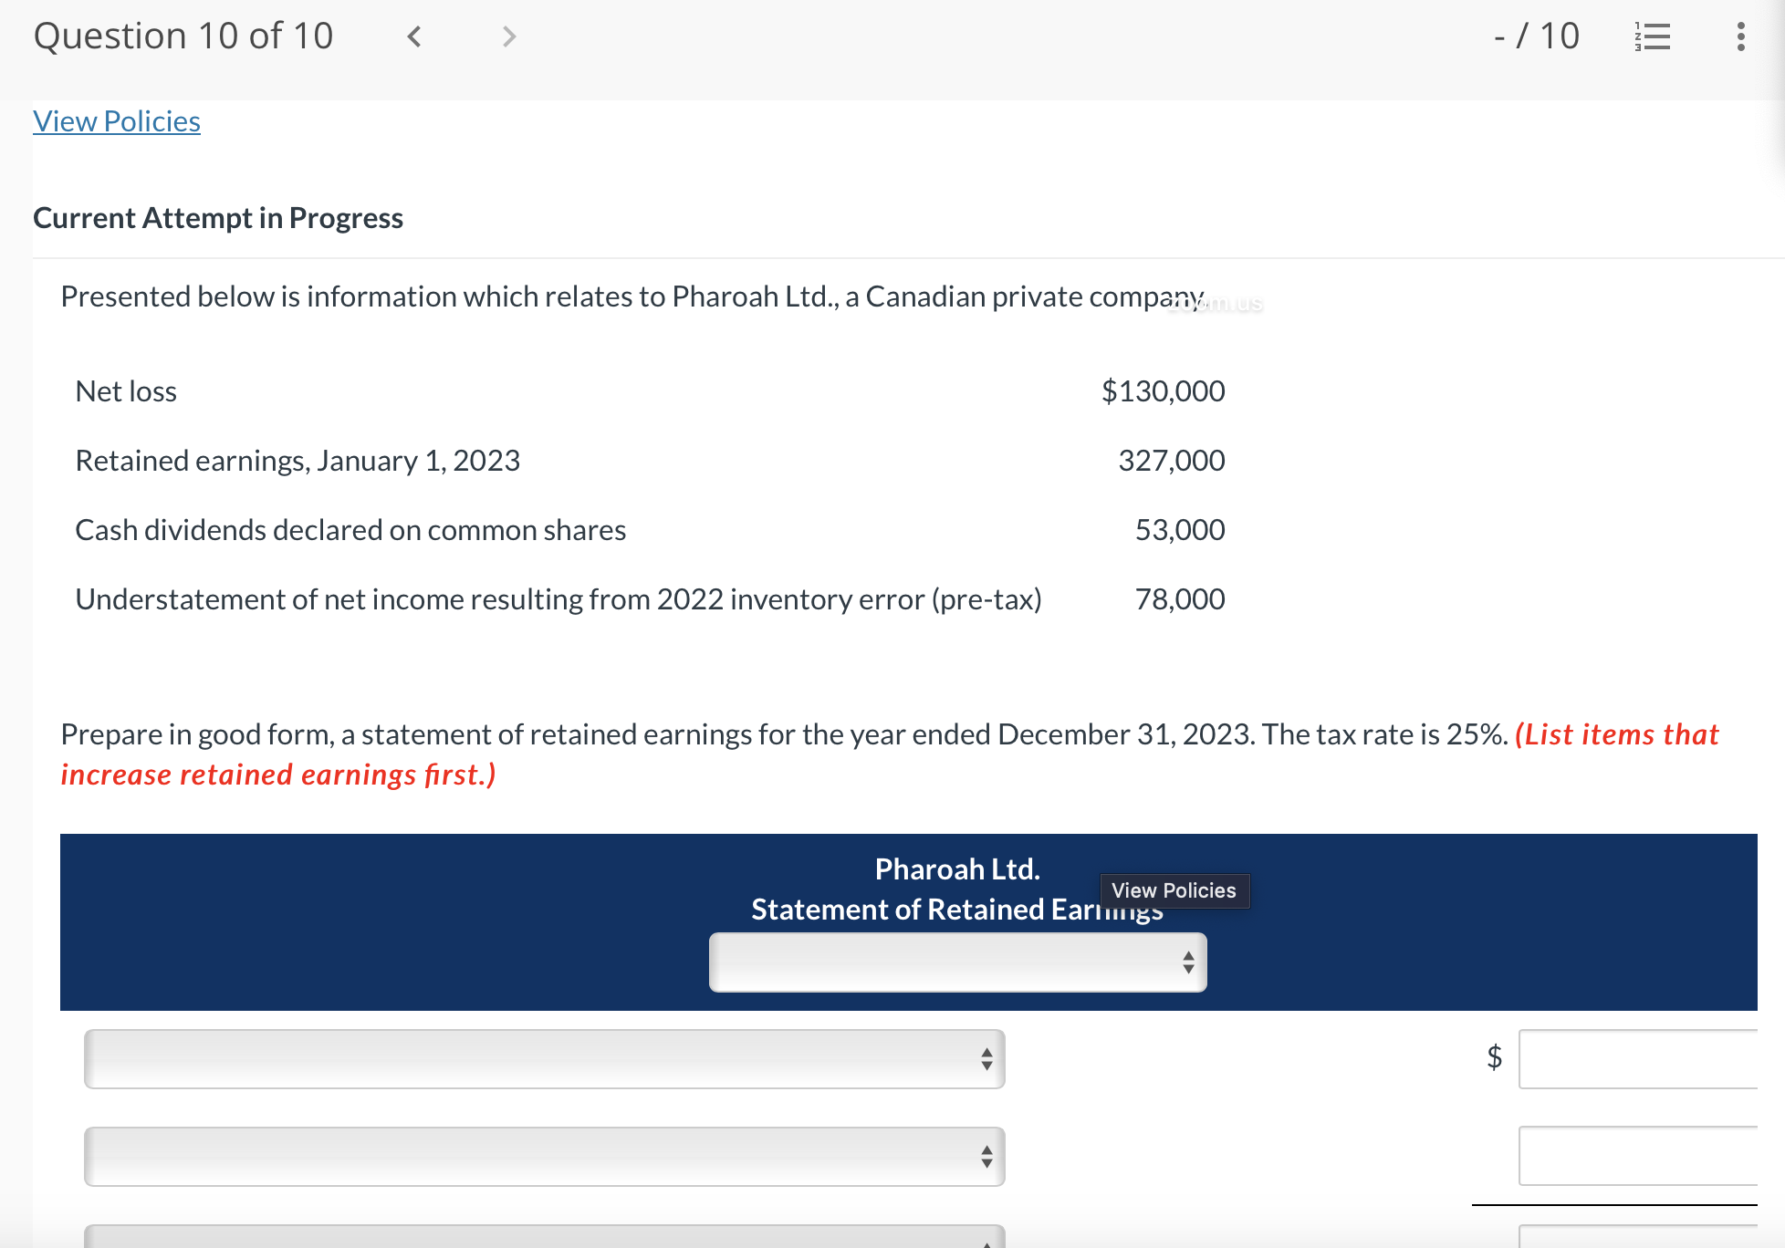This screenshot has width=1785, height=1248.
Task: Select the Current Attempt in Progress heading
Action: [x=218, y=218]
